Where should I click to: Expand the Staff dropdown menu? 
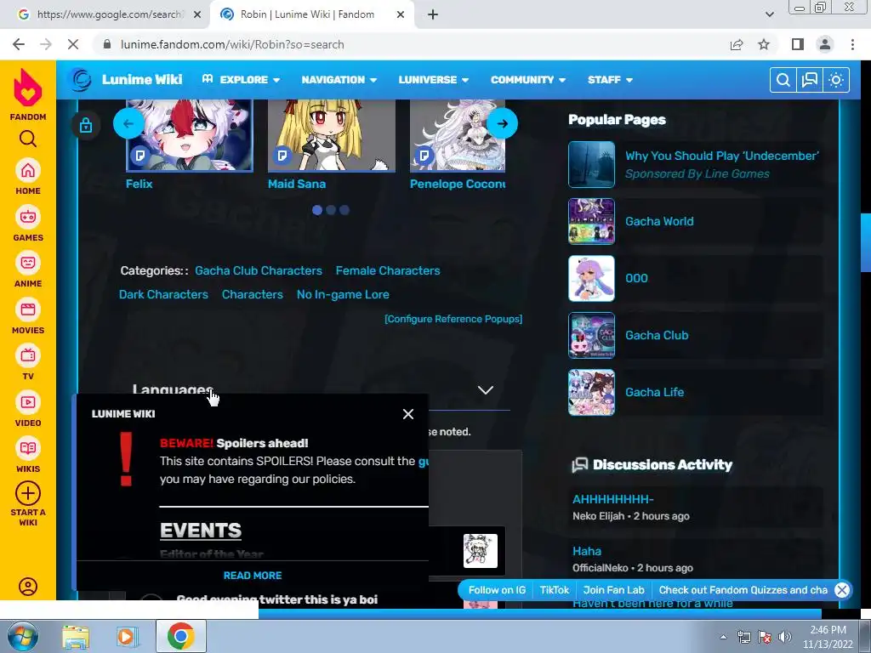point(610,79)
